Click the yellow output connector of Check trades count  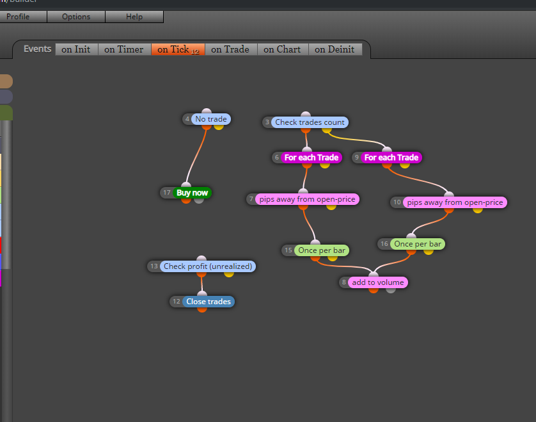click(327, 130)
